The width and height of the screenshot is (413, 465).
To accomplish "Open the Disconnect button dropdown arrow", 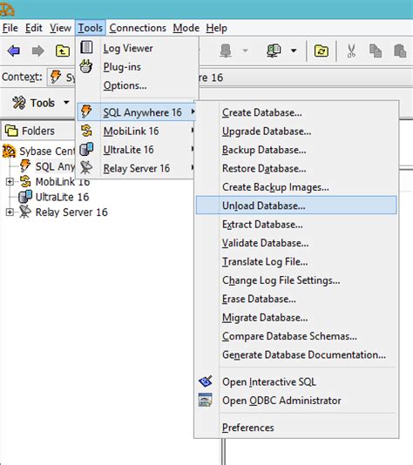I will coord(246,51).
